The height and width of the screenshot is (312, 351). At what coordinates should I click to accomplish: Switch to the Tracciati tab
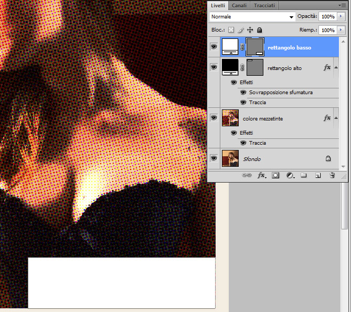tap(264, 6)
